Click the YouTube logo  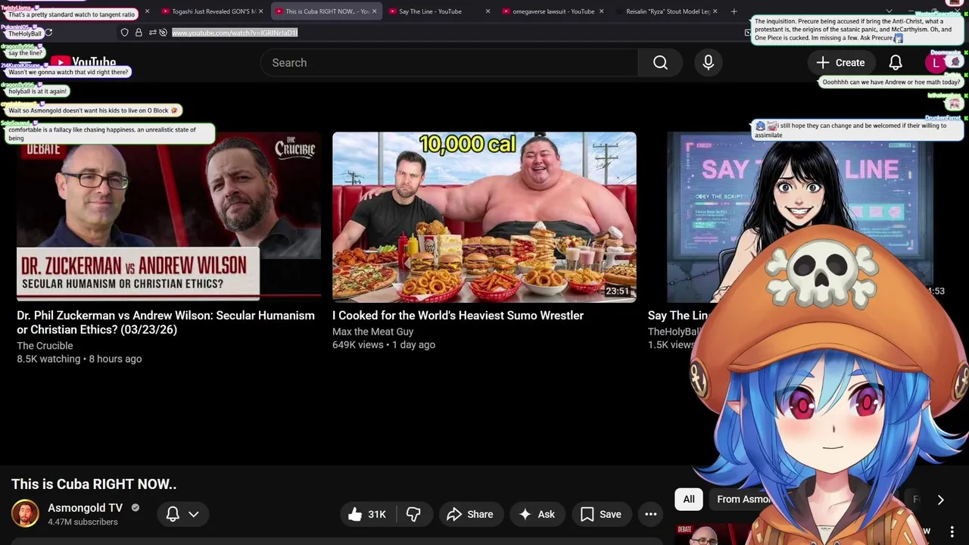coord(83,63)
